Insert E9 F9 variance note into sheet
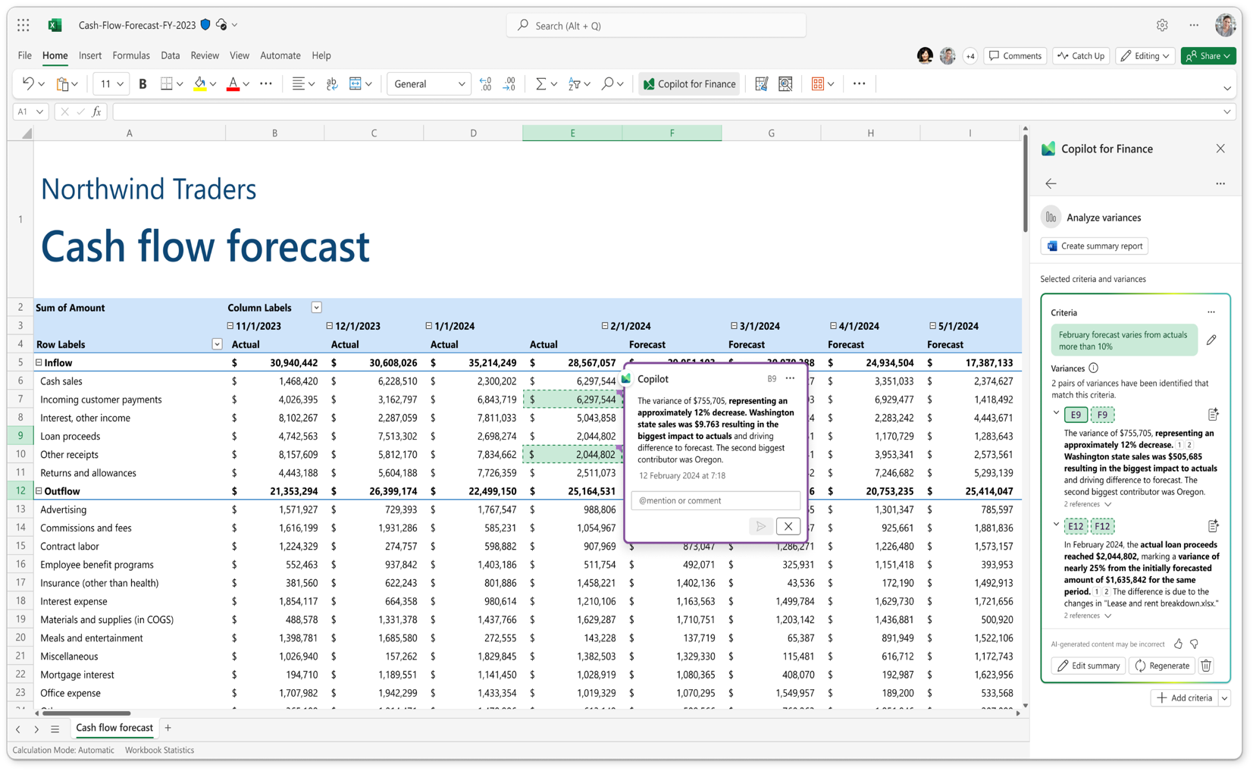This screenshot has height=771, width=1253. [1213, 414]
